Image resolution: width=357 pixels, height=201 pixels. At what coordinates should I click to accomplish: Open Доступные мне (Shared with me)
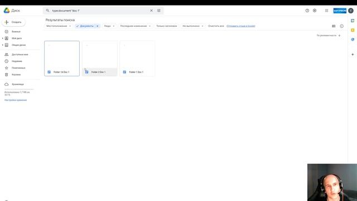[20, 55]
